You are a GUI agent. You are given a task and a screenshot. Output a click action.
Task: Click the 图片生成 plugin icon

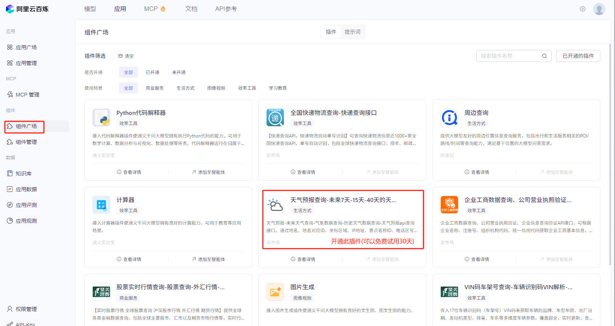275,292
